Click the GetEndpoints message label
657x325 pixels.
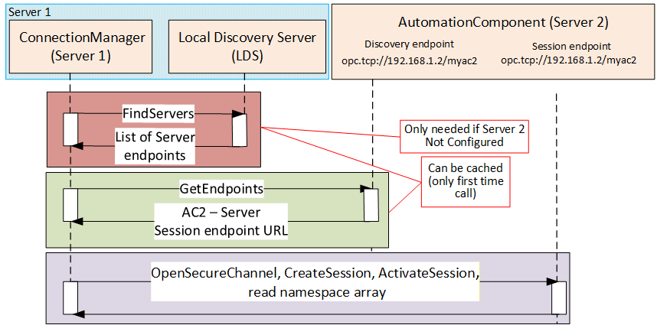(x=221, y=188)
